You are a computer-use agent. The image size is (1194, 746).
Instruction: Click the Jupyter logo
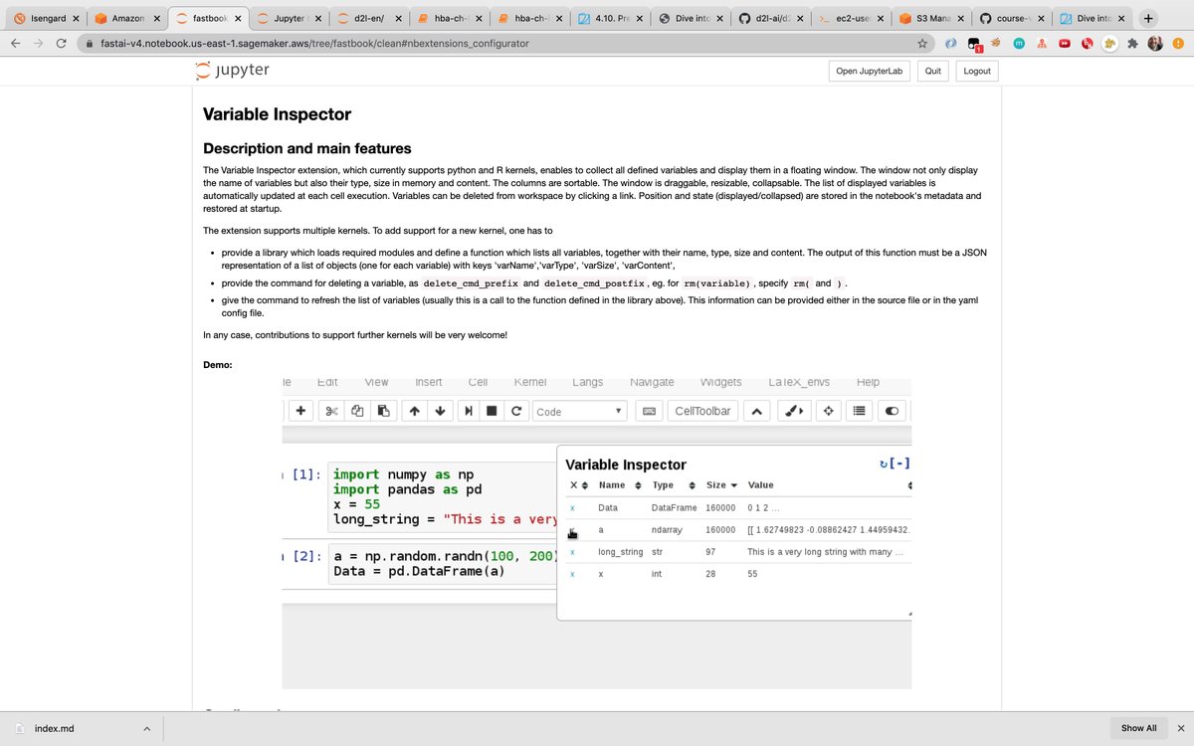click(233, 71)
